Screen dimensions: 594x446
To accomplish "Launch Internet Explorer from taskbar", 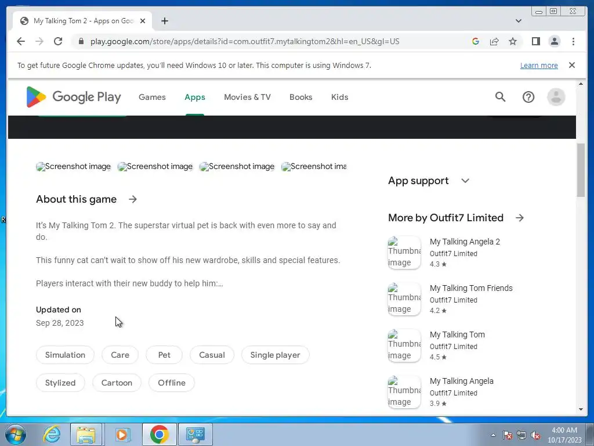I will pyautogui.click(x=51, y=434).
